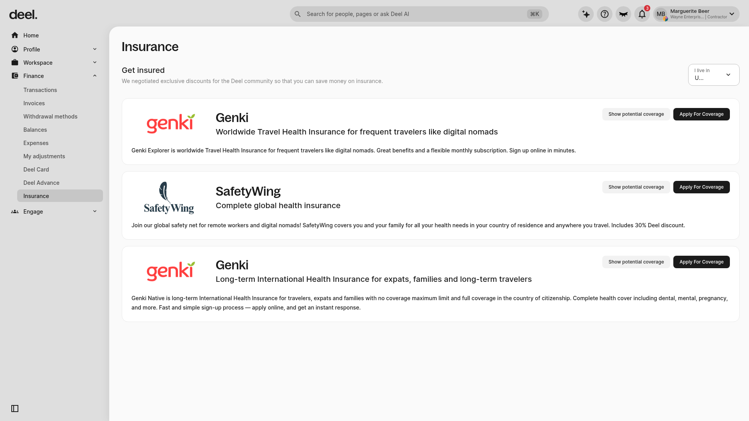Click the Profile person icon
The width and height of the screenshot is (749, 421).
15,50
